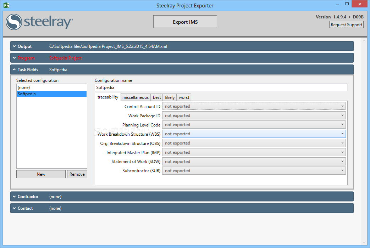370x248 pixels.
Task: Click the Configuration name input field
Action: tap(221, 88)
